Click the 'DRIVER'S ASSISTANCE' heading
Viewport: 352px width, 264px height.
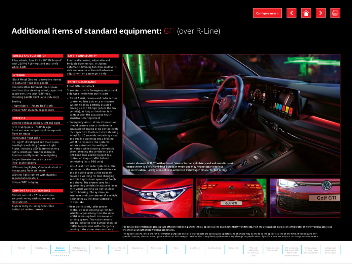click(93, 82)
